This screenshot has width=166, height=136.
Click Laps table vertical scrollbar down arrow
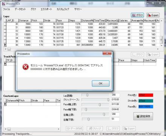point(161,45)
